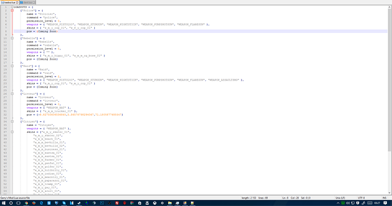392x206 pixels.
Task: Collapse the "Police" block fold marker
Action: (x=12, y=10)
